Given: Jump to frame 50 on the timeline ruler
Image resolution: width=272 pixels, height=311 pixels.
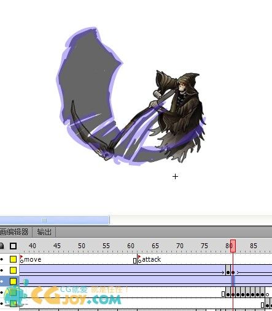Looking at the screenshot, I should point(82,246).
